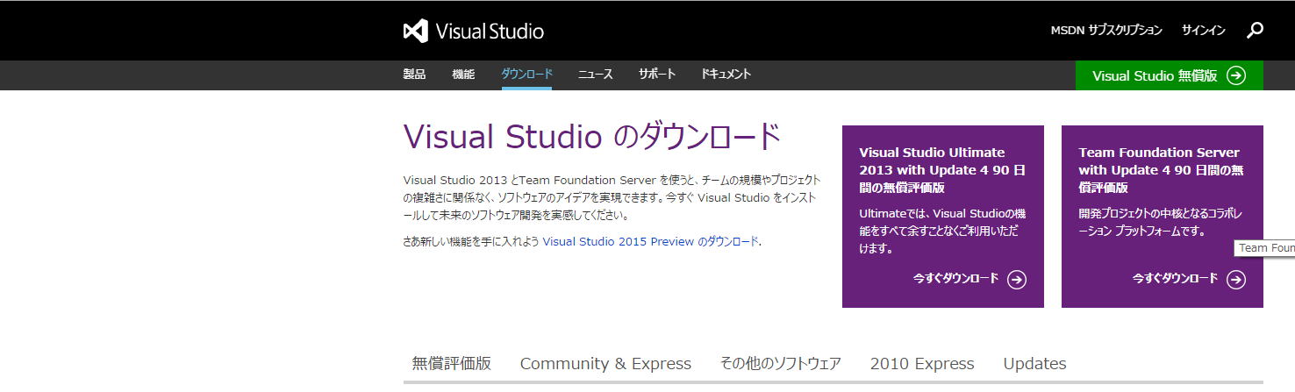
Task: Click the Visual Studio wordmark text in header
Action: [490, 32]
